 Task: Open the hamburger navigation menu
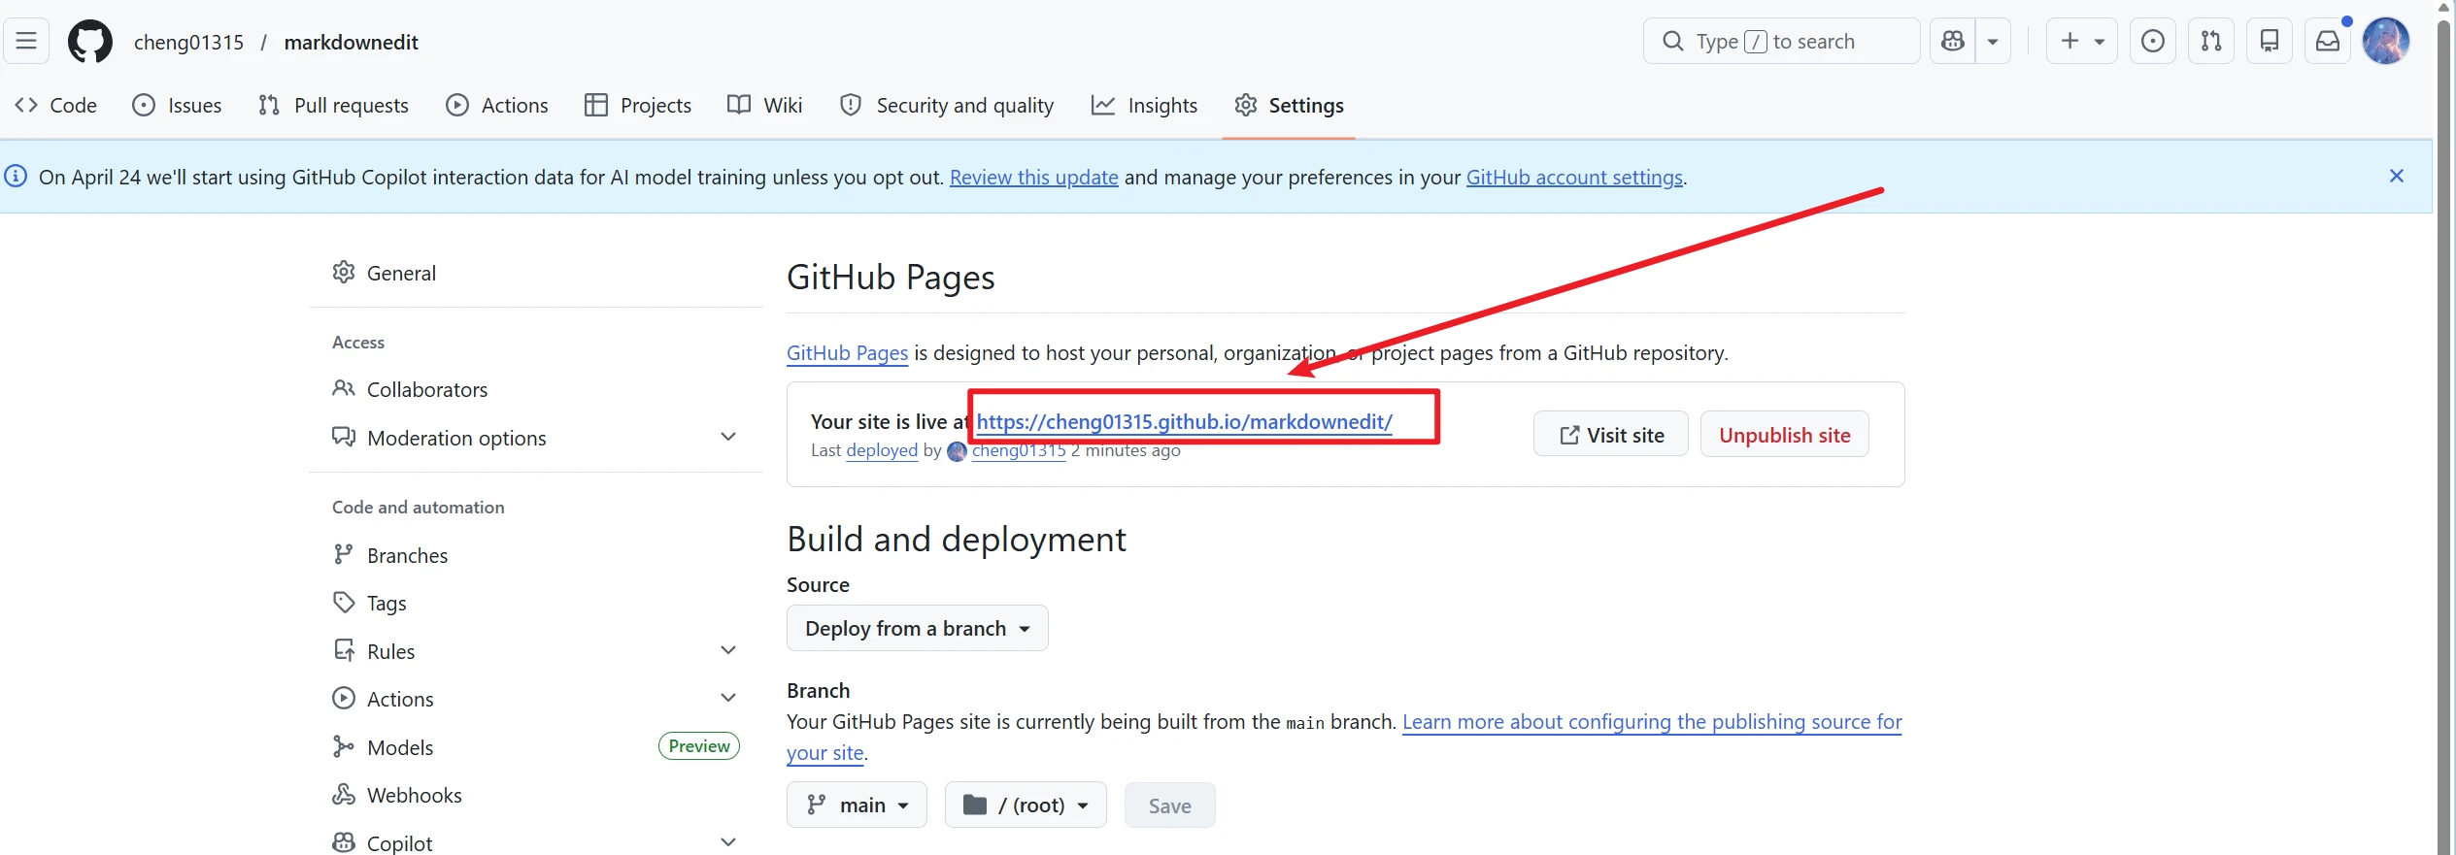coord(26,41)
